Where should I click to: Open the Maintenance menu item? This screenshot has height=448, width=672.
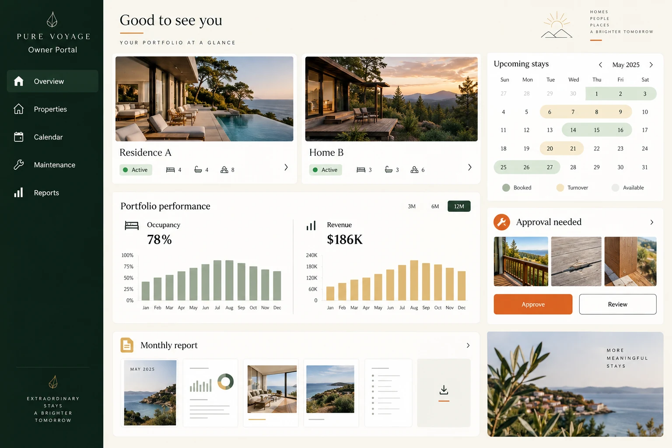click(x=52, y=165)
